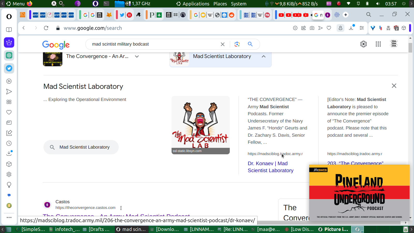Switch to infotech taskbar window

click(64, 229)
